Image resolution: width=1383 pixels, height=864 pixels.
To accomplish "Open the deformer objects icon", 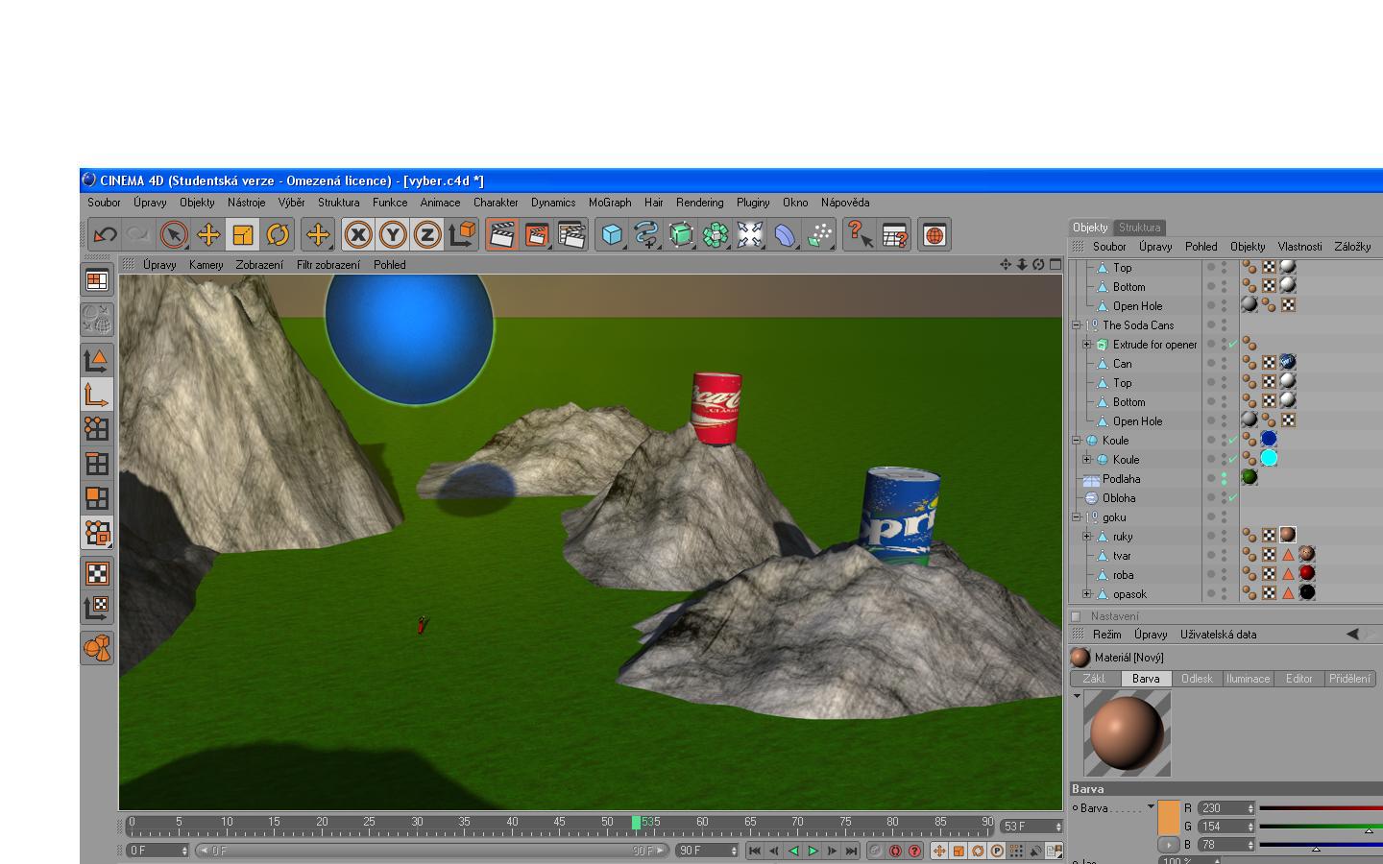I will pyautogui.click(x=785, y=234).
